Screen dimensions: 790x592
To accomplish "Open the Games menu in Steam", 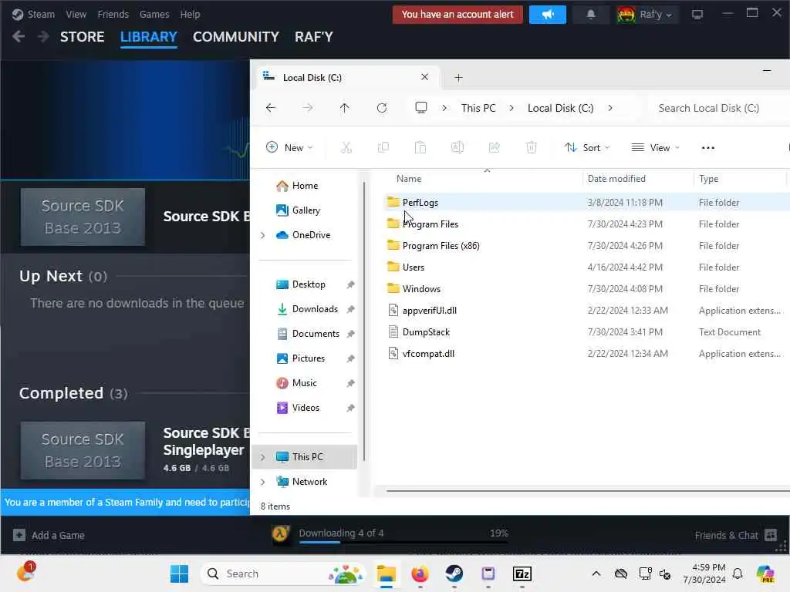I will [x=154, y=14].
